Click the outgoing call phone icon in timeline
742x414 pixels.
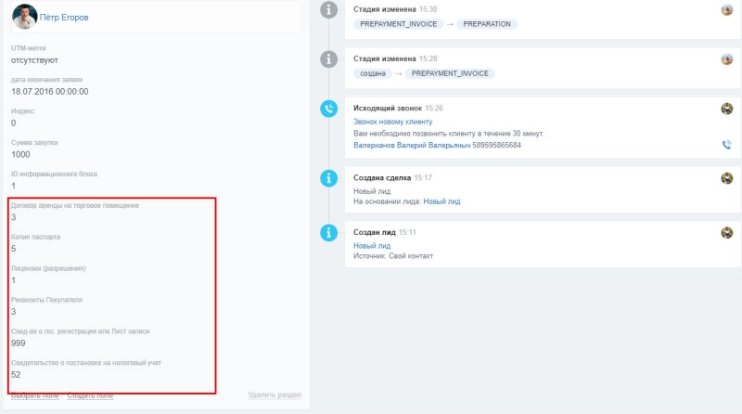(327, 109)
